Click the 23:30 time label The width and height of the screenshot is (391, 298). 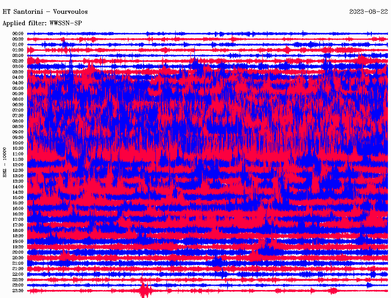18,290
